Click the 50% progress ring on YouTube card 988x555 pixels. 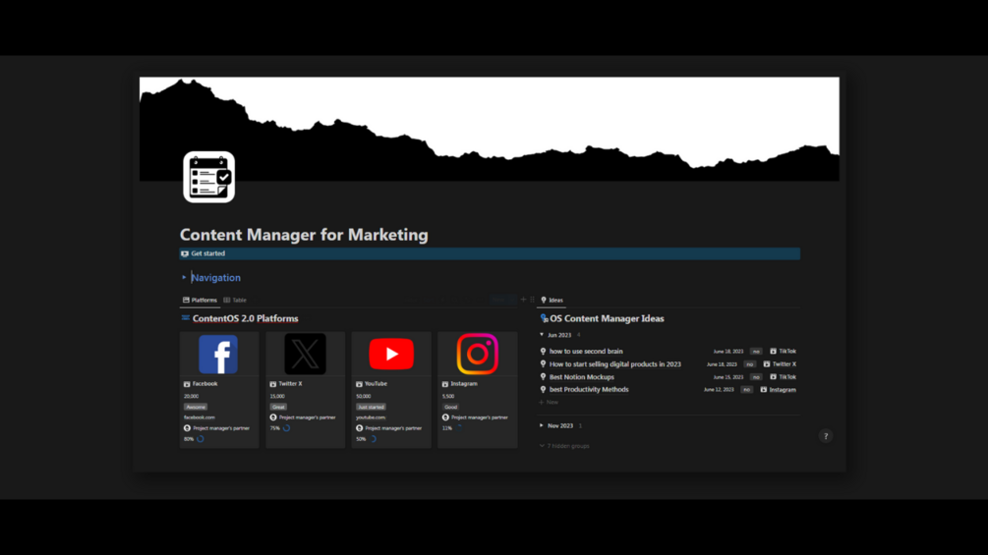(x=373, y=438)
